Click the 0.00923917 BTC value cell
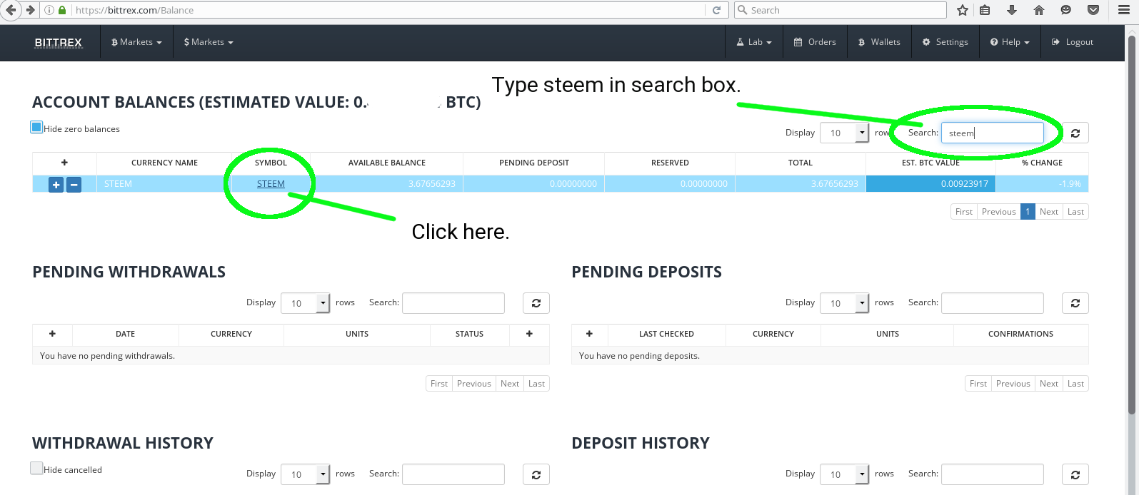The image size is (1139, 495). [x=930, y=184]
